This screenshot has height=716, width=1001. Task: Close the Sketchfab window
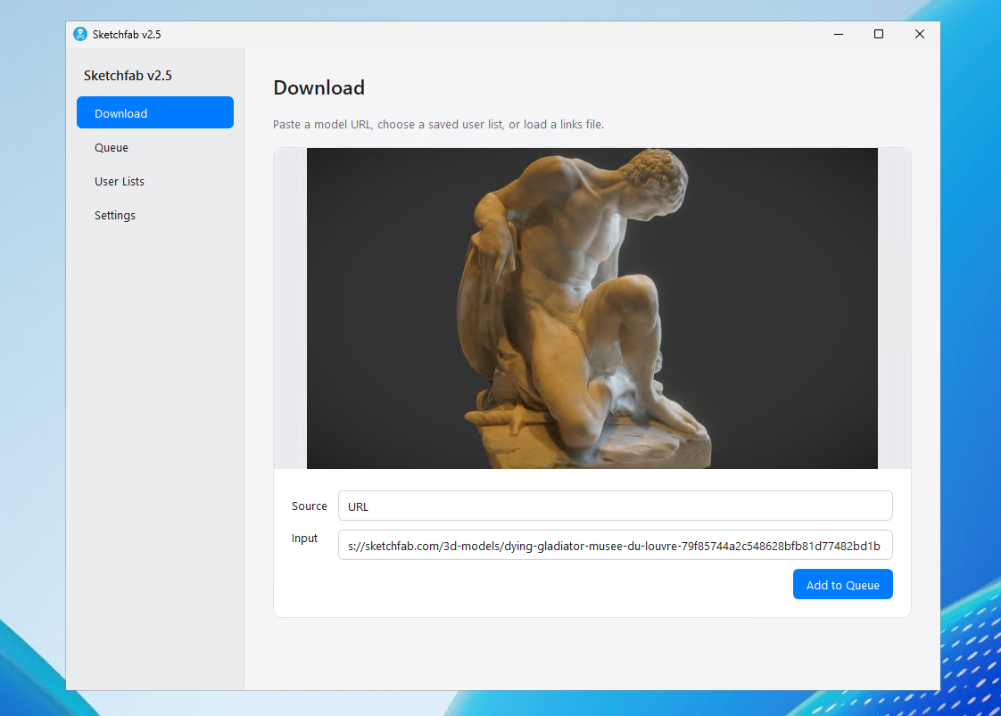[919, 35]
